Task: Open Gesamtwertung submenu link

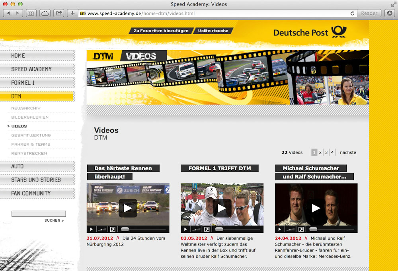Action: pos(31,135)
